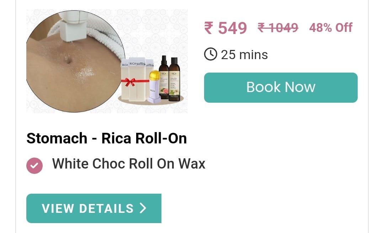The image size is (384, 233).
Task: Open the stomach waxing product image
Action: [x=107, y=61]
